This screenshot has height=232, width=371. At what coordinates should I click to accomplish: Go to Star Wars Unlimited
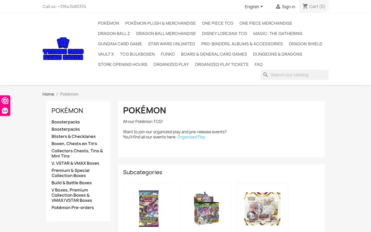click(x=172, y=44)
